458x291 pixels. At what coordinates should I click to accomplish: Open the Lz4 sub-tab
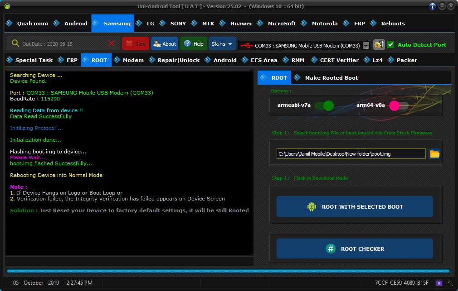click(x=373, y=60)
